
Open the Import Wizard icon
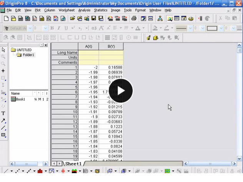[x=110, y=19]
